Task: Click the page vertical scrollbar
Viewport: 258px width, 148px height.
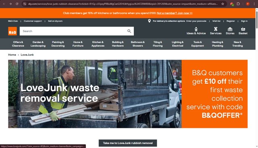Action: click(257, 20)
